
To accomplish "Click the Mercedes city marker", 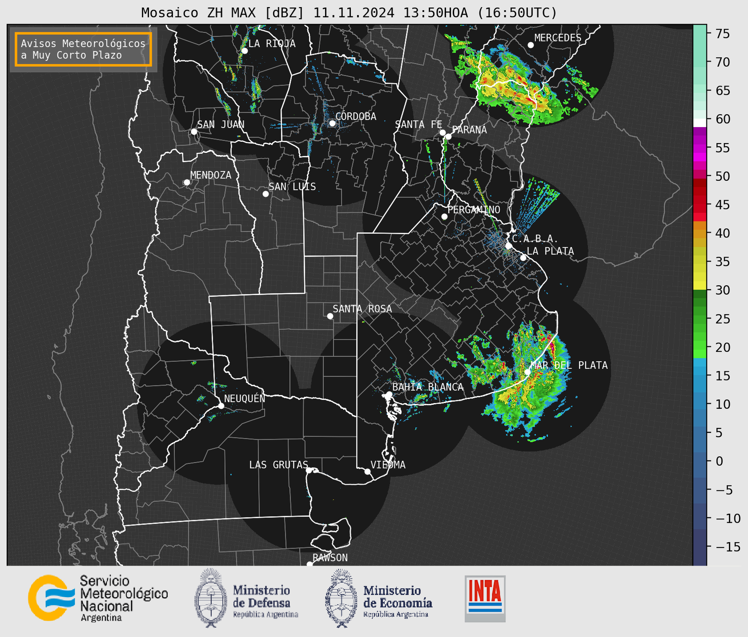I will coord(531,45).
